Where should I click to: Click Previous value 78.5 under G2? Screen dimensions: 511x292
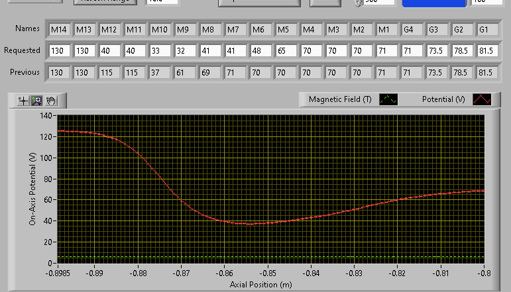pos(463,72)
